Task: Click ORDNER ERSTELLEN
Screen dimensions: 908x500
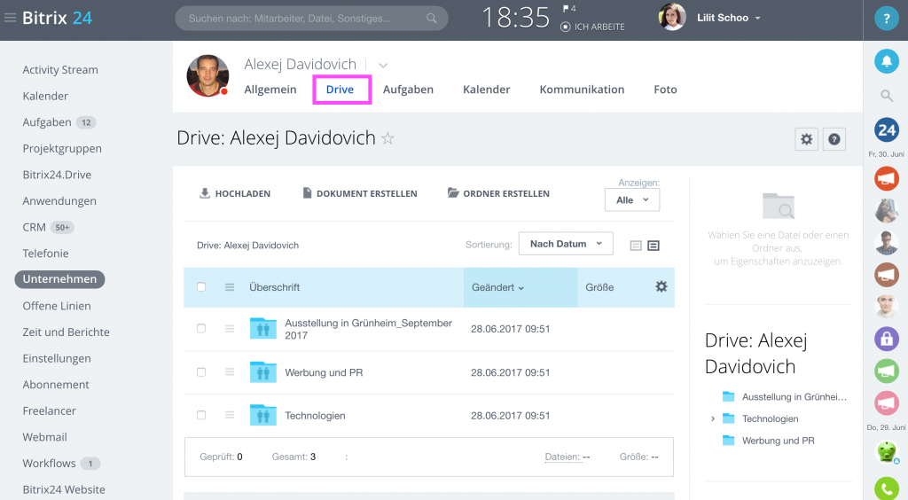Action: [498, 193]
